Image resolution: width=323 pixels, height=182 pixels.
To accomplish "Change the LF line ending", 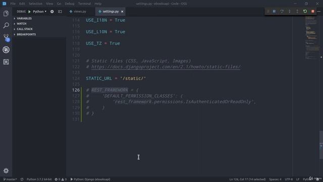I will coord(298,179).
